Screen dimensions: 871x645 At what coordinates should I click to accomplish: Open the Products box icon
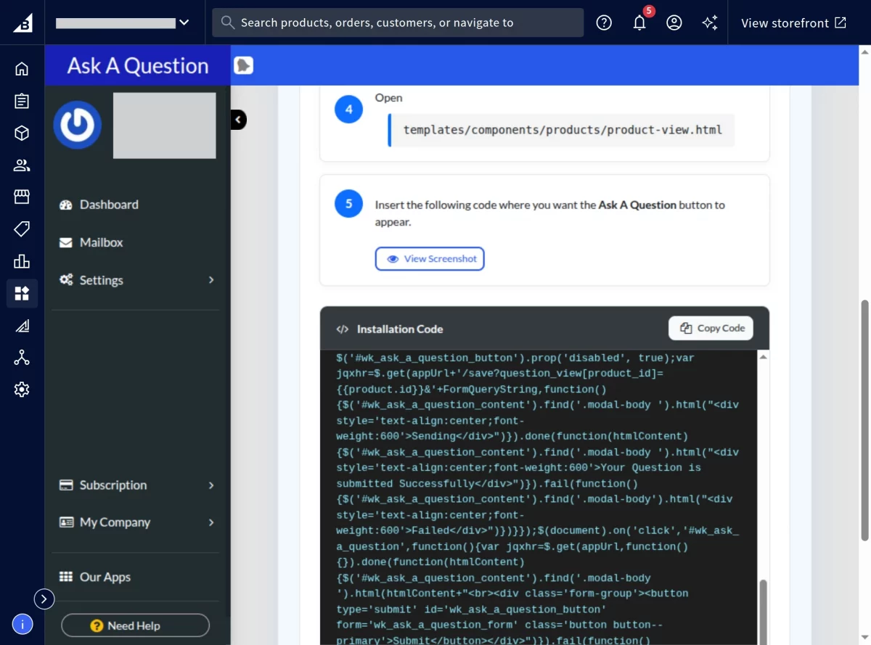point(22,133)
